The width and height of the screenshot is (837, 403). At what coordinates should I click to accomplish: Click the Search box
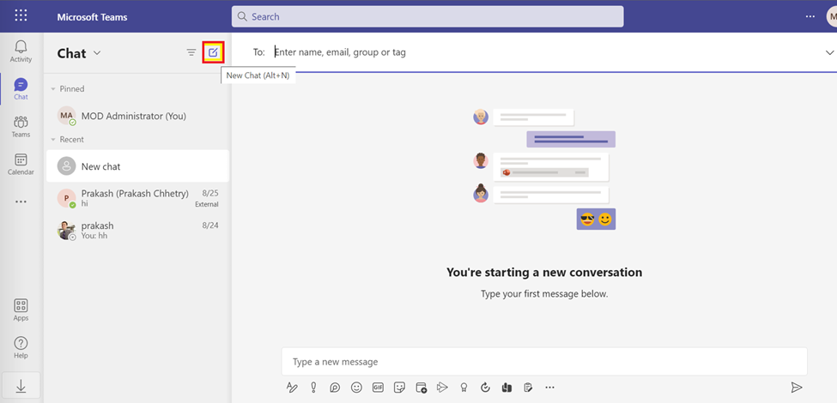click(427, 16)
